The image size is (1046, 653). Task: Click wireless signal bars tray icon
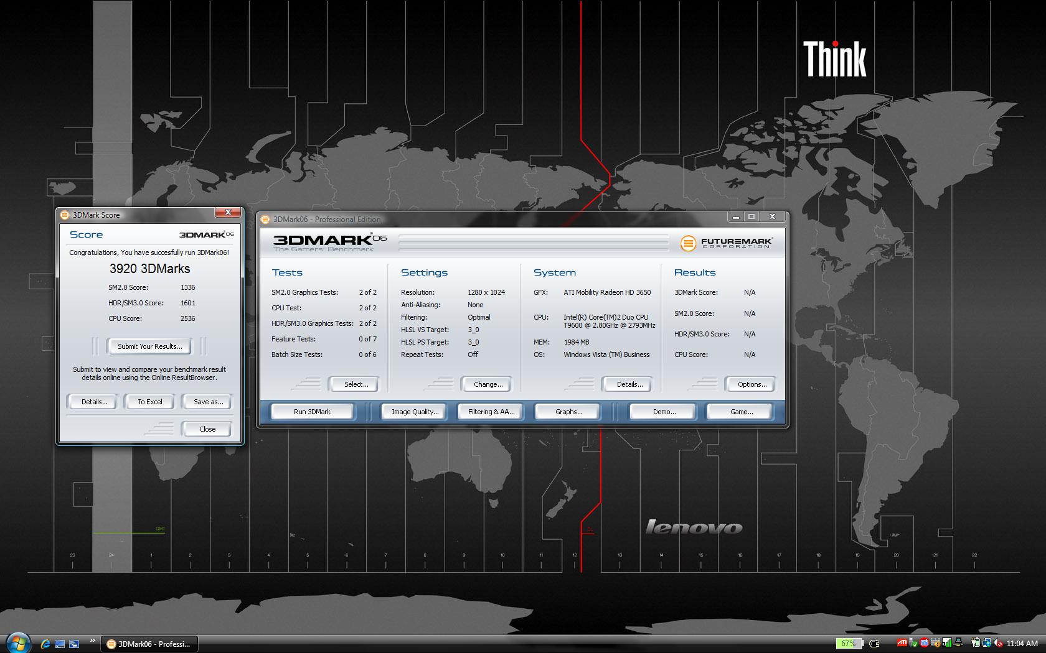[x=947, y=643]
